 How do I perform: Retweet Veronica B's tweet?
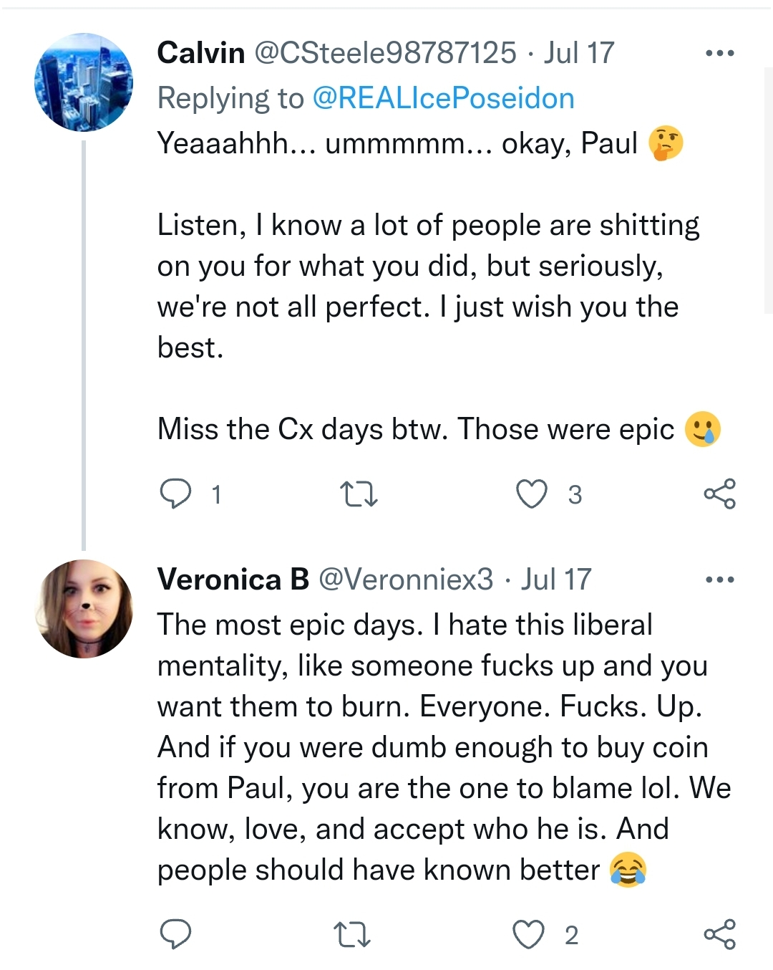pos(352,935)
